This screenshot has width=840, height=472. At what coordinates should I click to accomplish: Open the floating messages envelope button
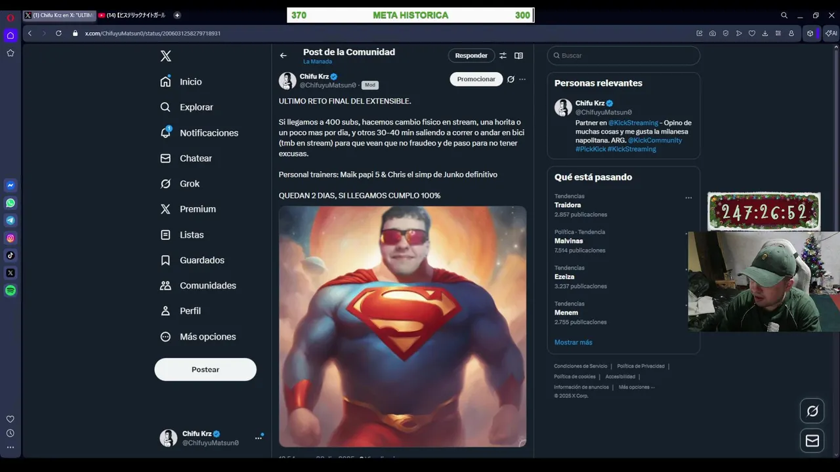pyautogui.click(x=812, y=441)
